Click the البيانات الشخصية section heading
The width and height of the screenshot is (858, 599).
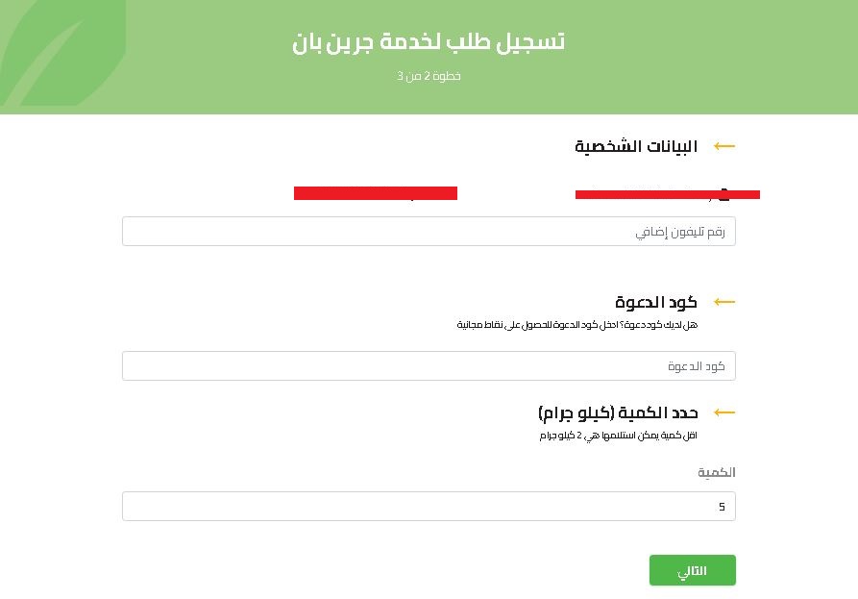coord(636,146)
